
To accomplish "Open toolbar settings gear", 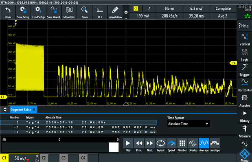I will pyautogui.click(x=126, y=12).
